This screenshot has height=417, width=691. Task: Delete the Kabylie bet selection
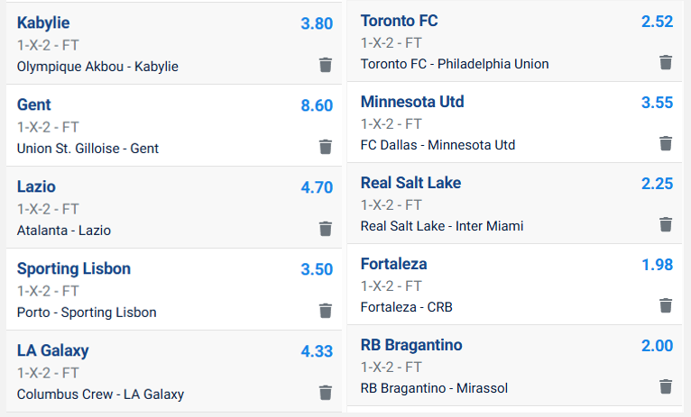[x=326, y=65]
